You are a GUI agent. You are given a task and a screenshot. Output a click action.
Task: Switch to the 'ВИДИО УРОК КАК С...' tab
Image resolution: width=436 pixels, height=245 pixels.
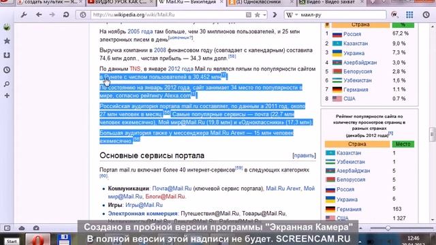120,2
